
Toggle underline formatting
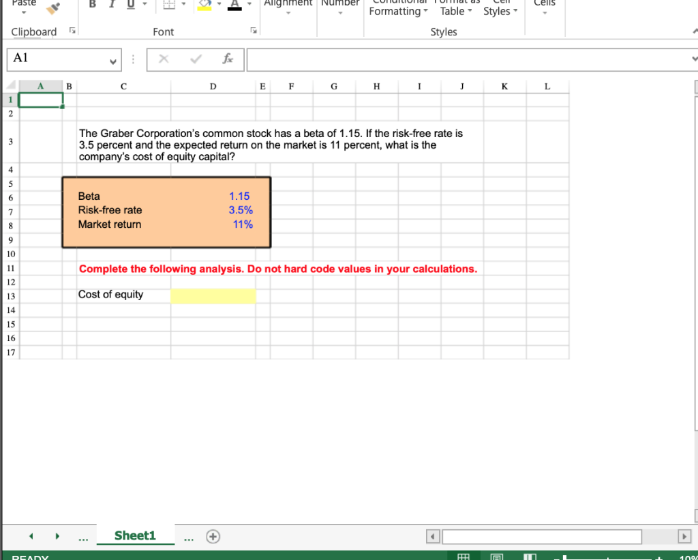[130, 4]
